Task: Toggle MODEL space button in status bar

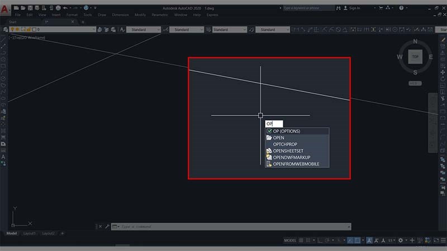Action: (290, 240)
